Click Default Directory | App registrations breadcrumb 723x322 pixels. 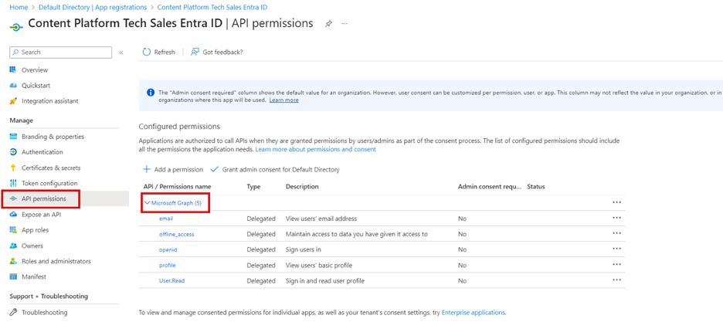click(x=93, y=8)
